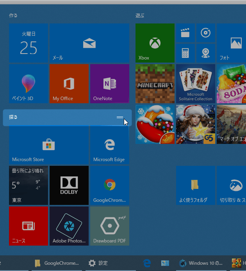The image size is (246, 271).
Task: Open Microsoft Solitaire Collection tile
Action: [196, 84]
